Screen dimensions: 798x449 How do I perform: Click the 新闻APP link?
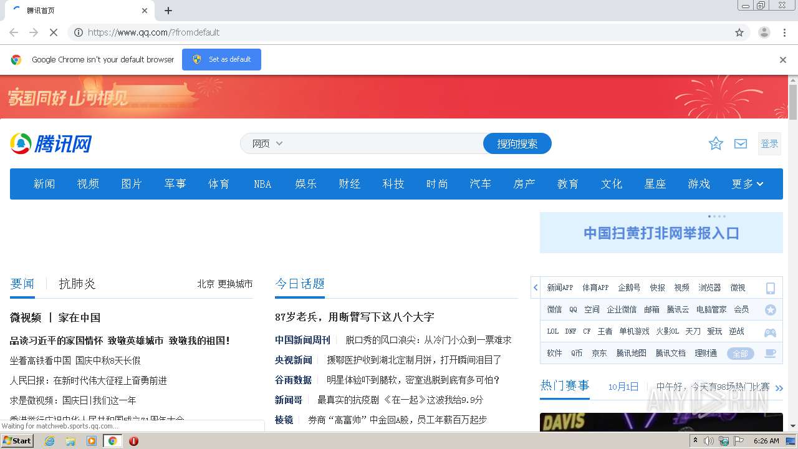pos(560,287)
